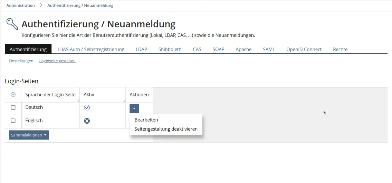Open Loginseite gestalten sub-tab link
Screen dimensions: 392x183
[57, 61]
